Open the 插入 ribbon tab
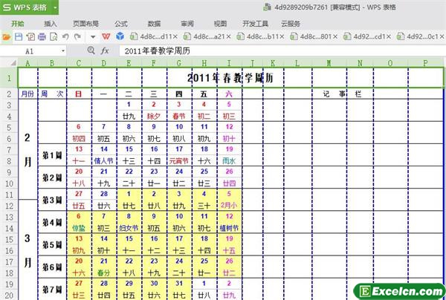446x300 pixels. click(x=51, y=23)
